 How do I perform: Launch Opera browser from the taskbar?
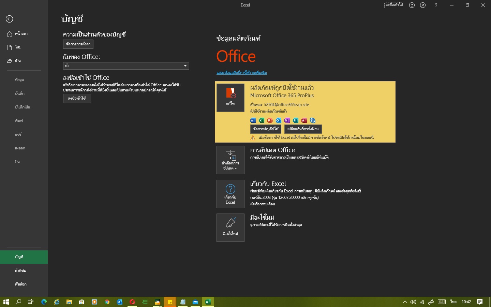(x=132, y=302)
